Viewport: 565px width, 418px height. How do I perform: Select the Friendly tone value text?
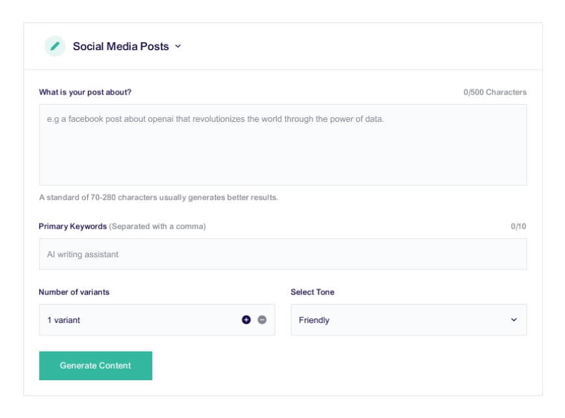[314, 320]
